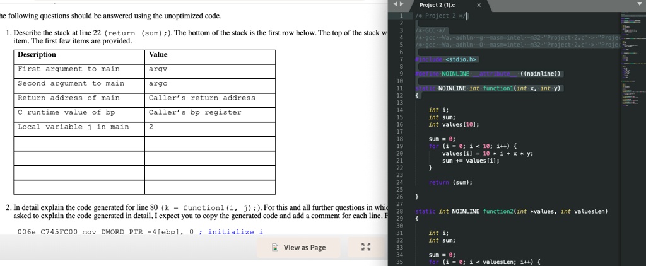Click line number 11 in gutter

click(399, 88)
